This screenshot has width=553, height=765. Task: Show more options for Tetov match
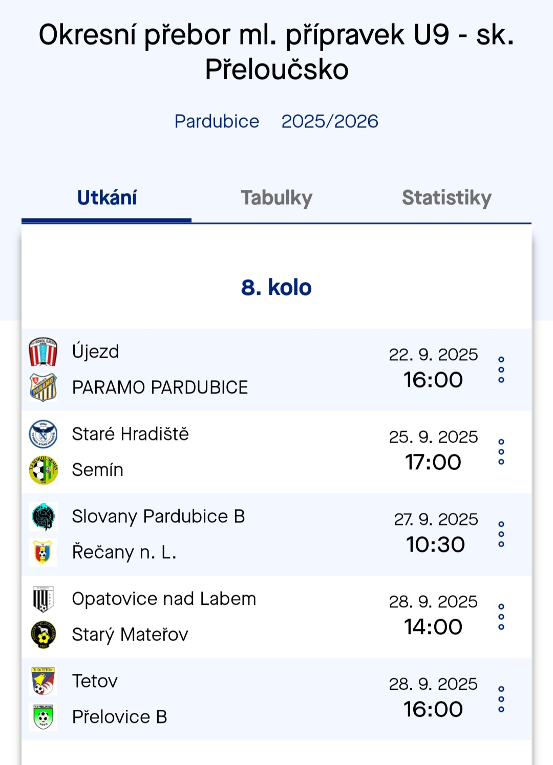click(501, 699)
